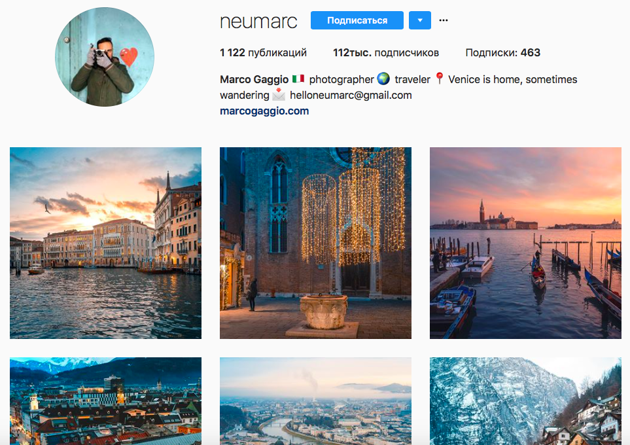Click the neumarc username heading
Viewport: 630px width, 445px height.
[x=258, y=21]
